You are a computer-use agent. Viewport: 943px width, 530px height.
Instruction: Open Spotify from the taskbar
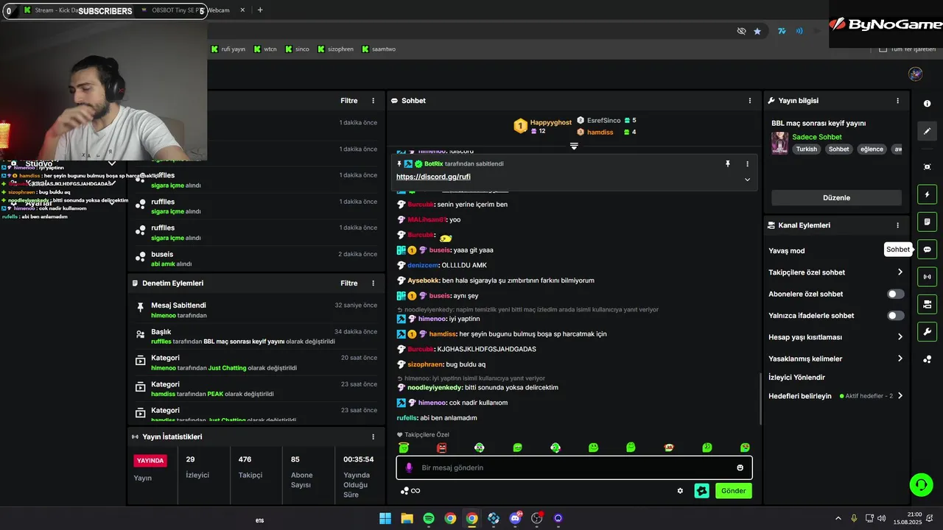coord(429,518)
